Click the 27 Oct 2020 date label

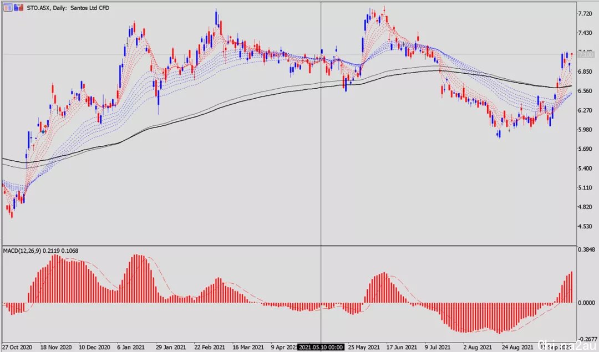point(18,347)
